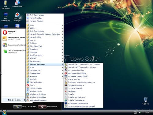Open Windows Keys (Ключи Windows) entry

84,79
